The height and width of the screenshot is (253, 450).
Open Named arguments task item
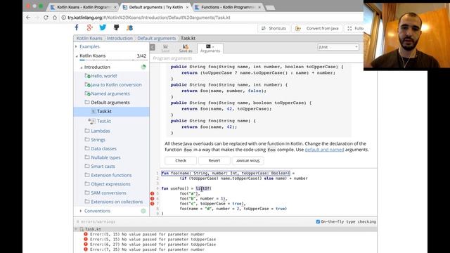(x=110, y=93)
